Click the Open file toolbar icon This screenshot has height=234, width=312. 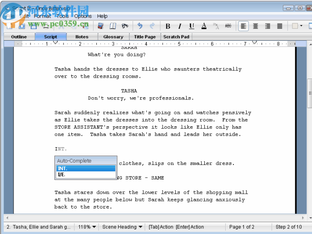[21, 26]
